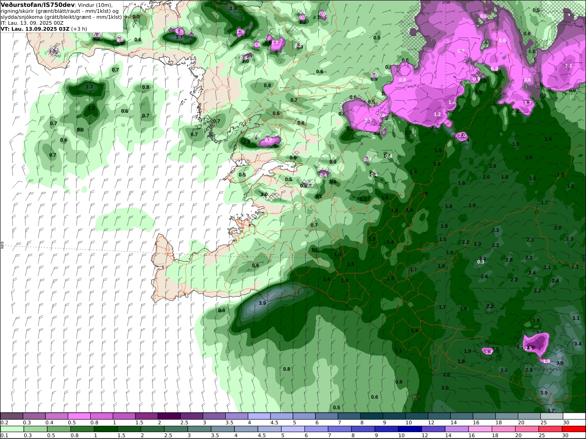Select the darkest purple 2 snow swatch

[x=169, y=416]
